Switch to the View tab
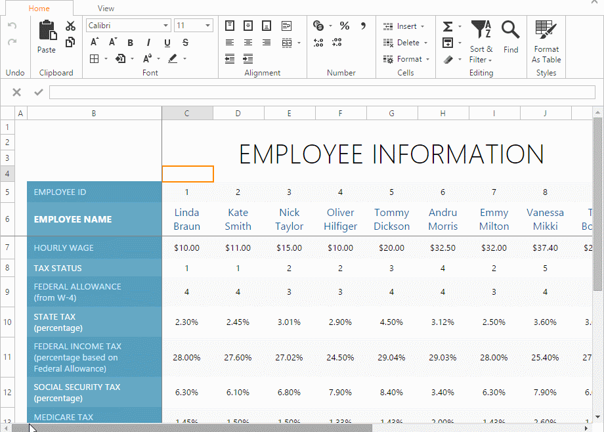Viewport: 604px width, 432px height. click(106, 9)
